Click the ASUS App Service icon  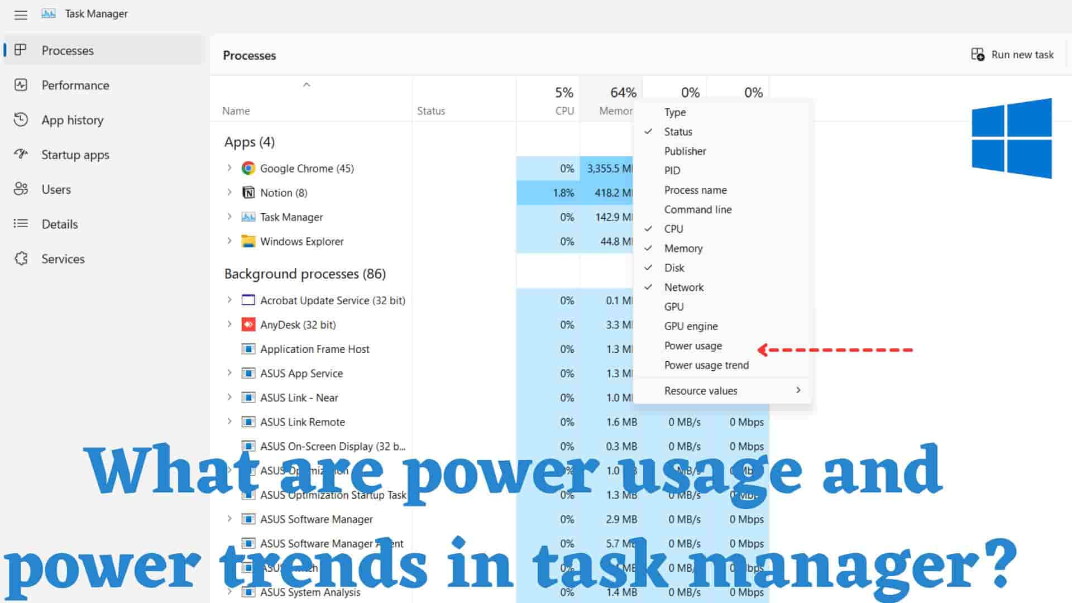(248, 373)
